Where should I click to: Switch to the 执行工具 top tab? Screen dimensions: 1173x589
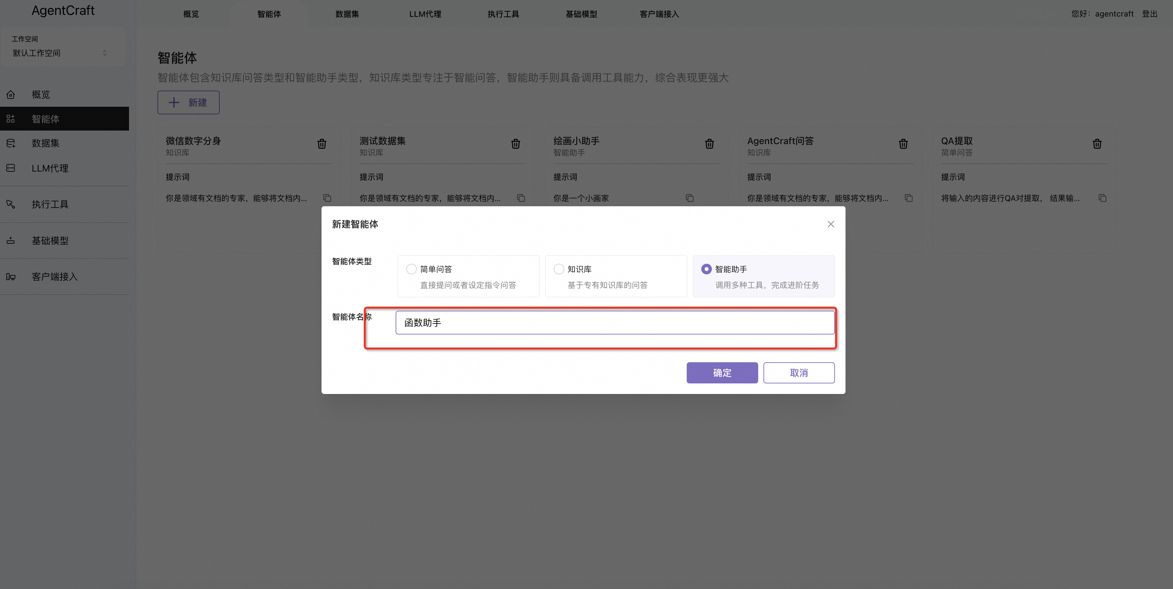(503, 14)
